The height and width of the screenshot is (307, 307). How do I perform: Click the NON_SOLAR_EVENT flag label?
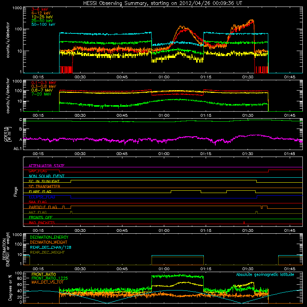(x=46, y=176)
